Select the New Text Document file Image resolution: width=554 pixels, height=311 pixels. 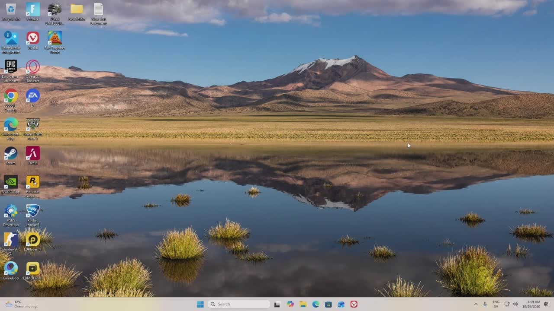[x=99, y=14]
